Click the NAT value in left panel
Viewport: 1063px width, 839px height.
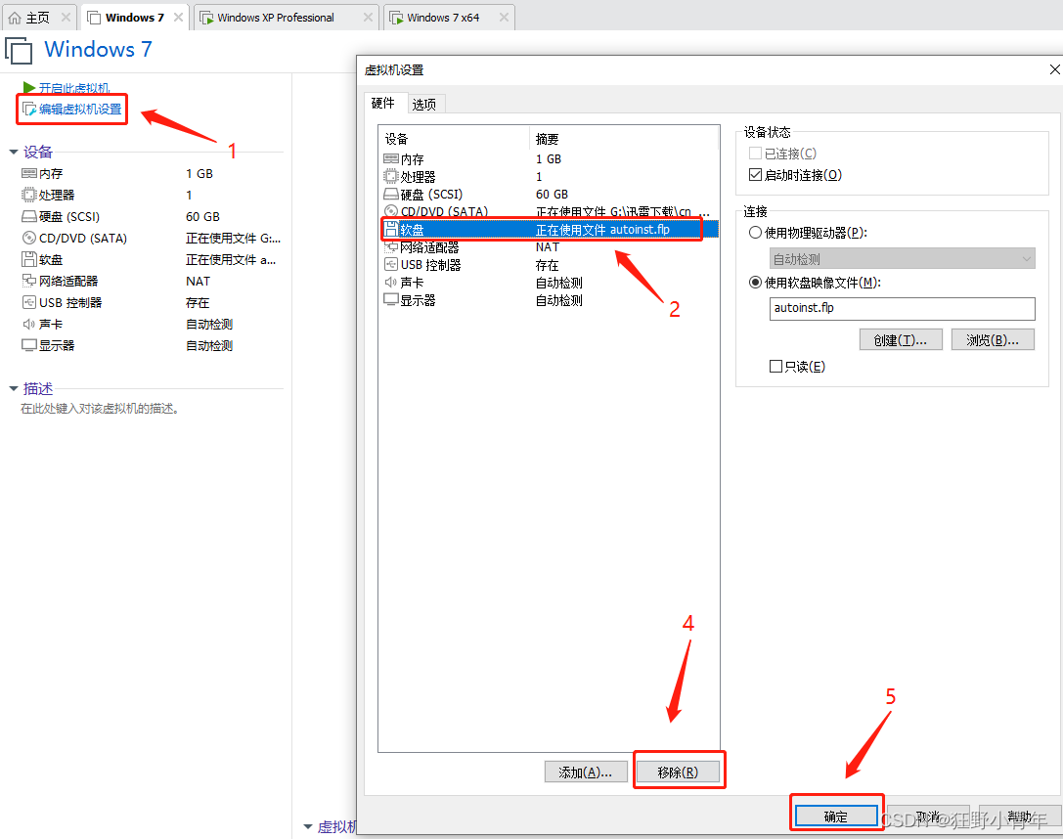[198, 281]
